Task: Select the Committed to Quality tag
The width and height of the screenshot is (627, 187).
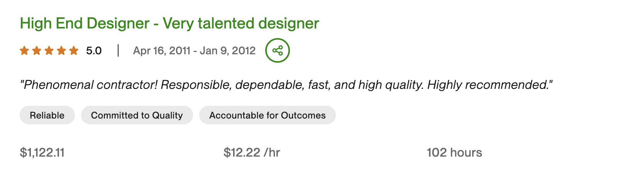Action: [x=137, y=115]
